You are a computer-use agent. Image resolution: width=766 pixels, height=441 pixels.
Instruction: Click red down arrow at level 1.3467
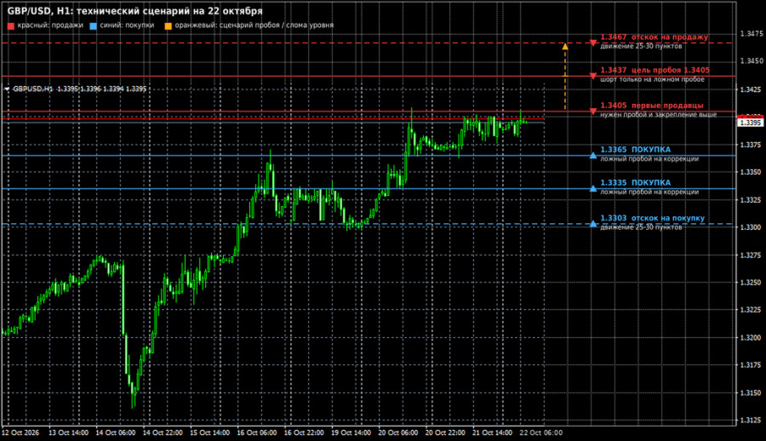593,43
